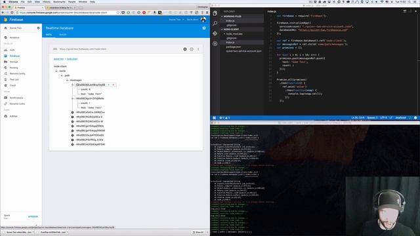
Task: Click JavaScript language mode in VS Code status bar
Action: [401, 118]
